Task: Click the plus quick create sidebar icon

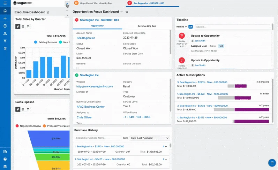Action: coord(5,18)
